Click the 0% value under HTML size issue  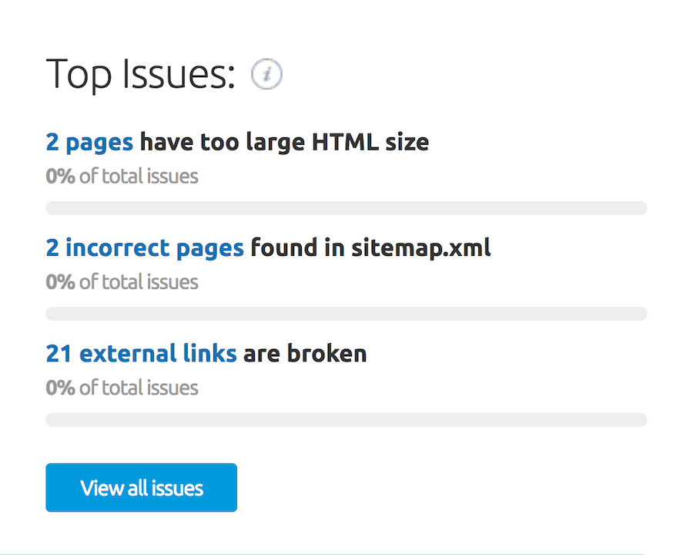pos(60,177)
